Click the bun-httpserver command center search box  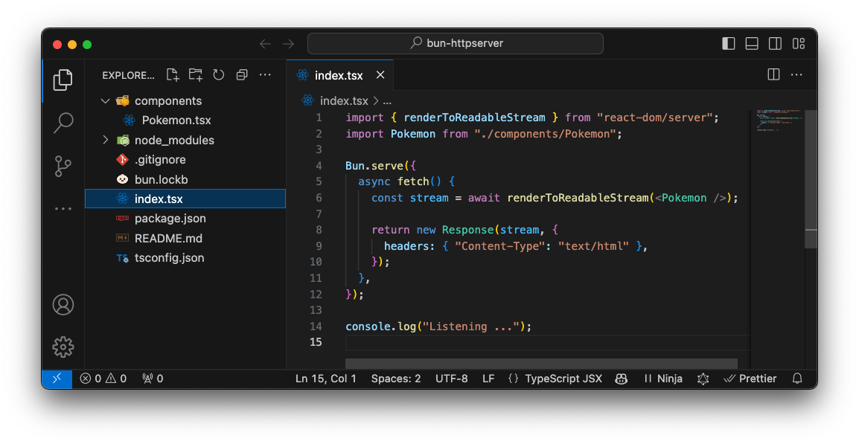tap(456, 43)
